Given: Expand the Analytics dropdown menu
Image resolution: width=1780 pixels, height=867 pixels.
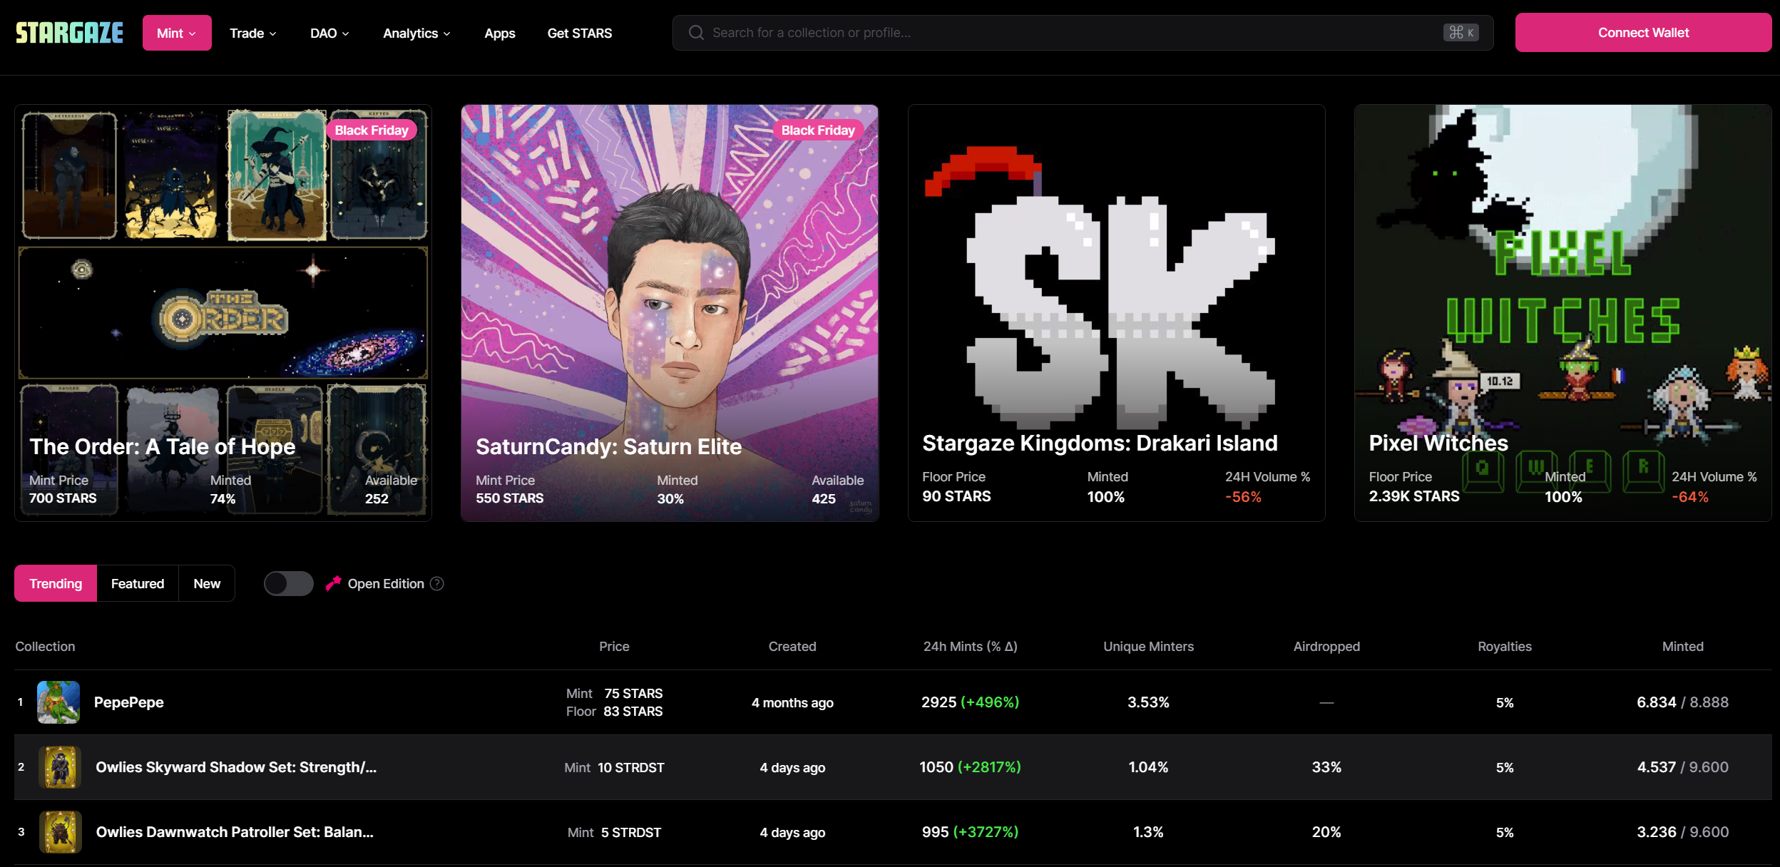Looking at the screenshot, I should (416, 33).
